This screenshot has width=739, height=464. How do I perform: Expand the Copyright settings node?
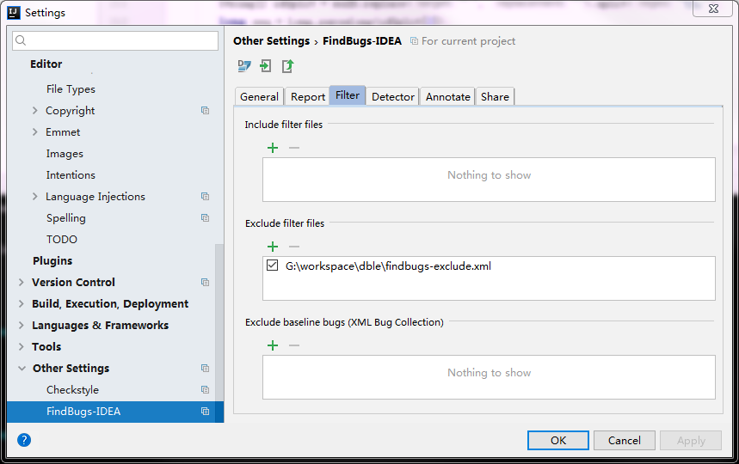click(34, 111)
